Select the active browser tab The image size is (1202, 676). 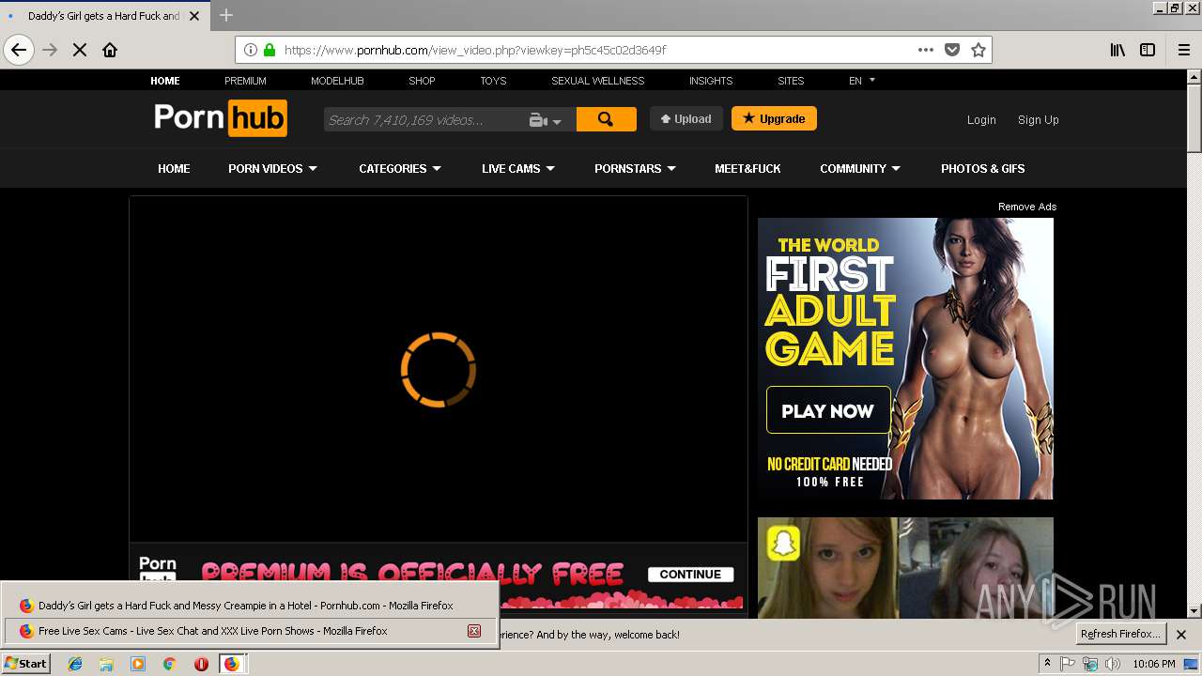tap(104, 16)
